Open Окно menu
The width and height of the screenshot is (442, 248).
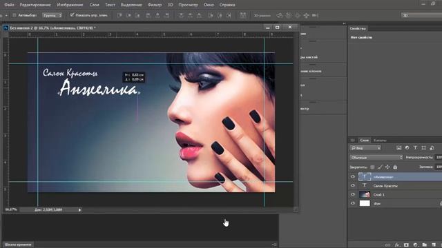pos(209,5)
